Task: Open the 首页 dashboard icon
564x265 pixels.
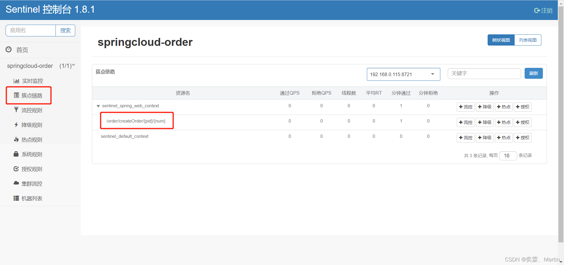Action: tap(9, 49)
